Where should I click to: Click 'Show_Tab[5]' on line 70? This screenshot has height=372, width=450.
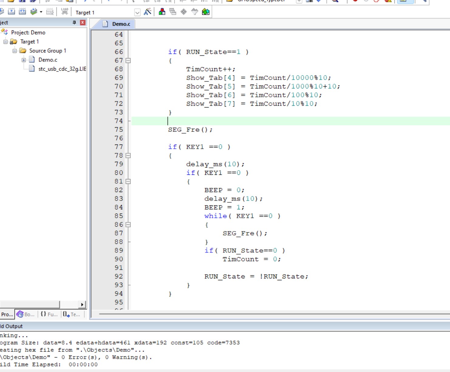pos(211,86)
